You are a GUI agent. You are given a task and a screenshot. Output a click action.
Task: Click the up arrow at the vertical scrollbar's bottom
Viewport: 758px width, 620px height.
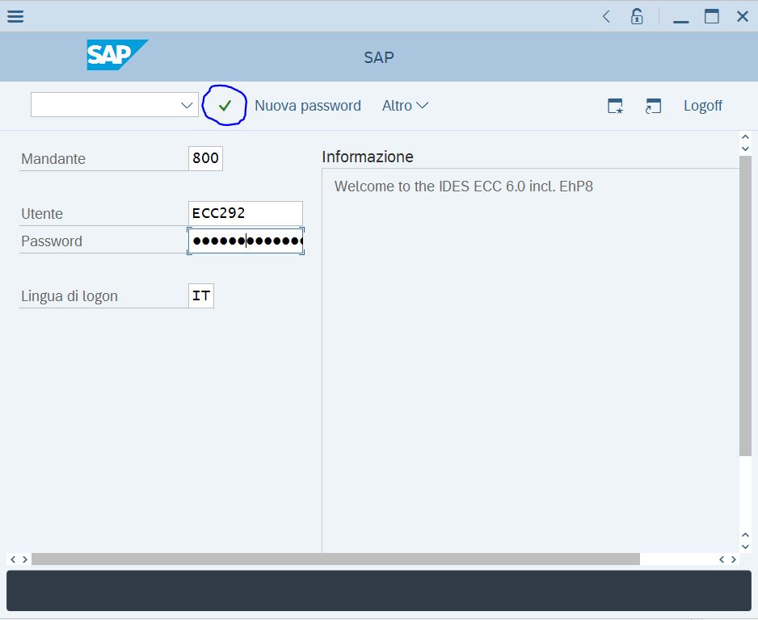pyautogui.click(x=745, y=535)
